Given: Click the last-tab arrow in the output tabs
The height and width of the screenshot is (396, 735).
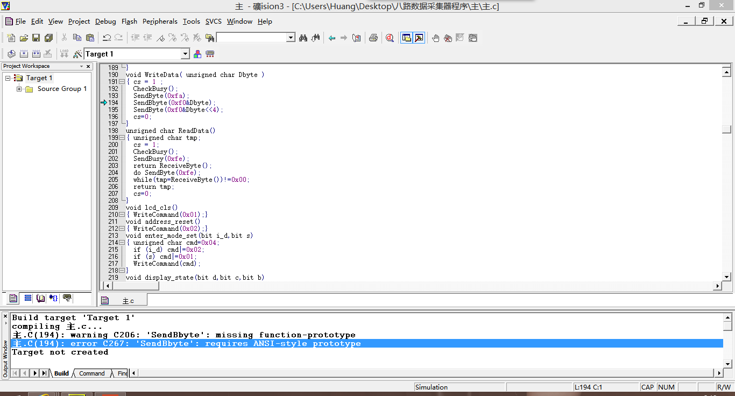Looking at the screenshot, I should pos(45,373).
